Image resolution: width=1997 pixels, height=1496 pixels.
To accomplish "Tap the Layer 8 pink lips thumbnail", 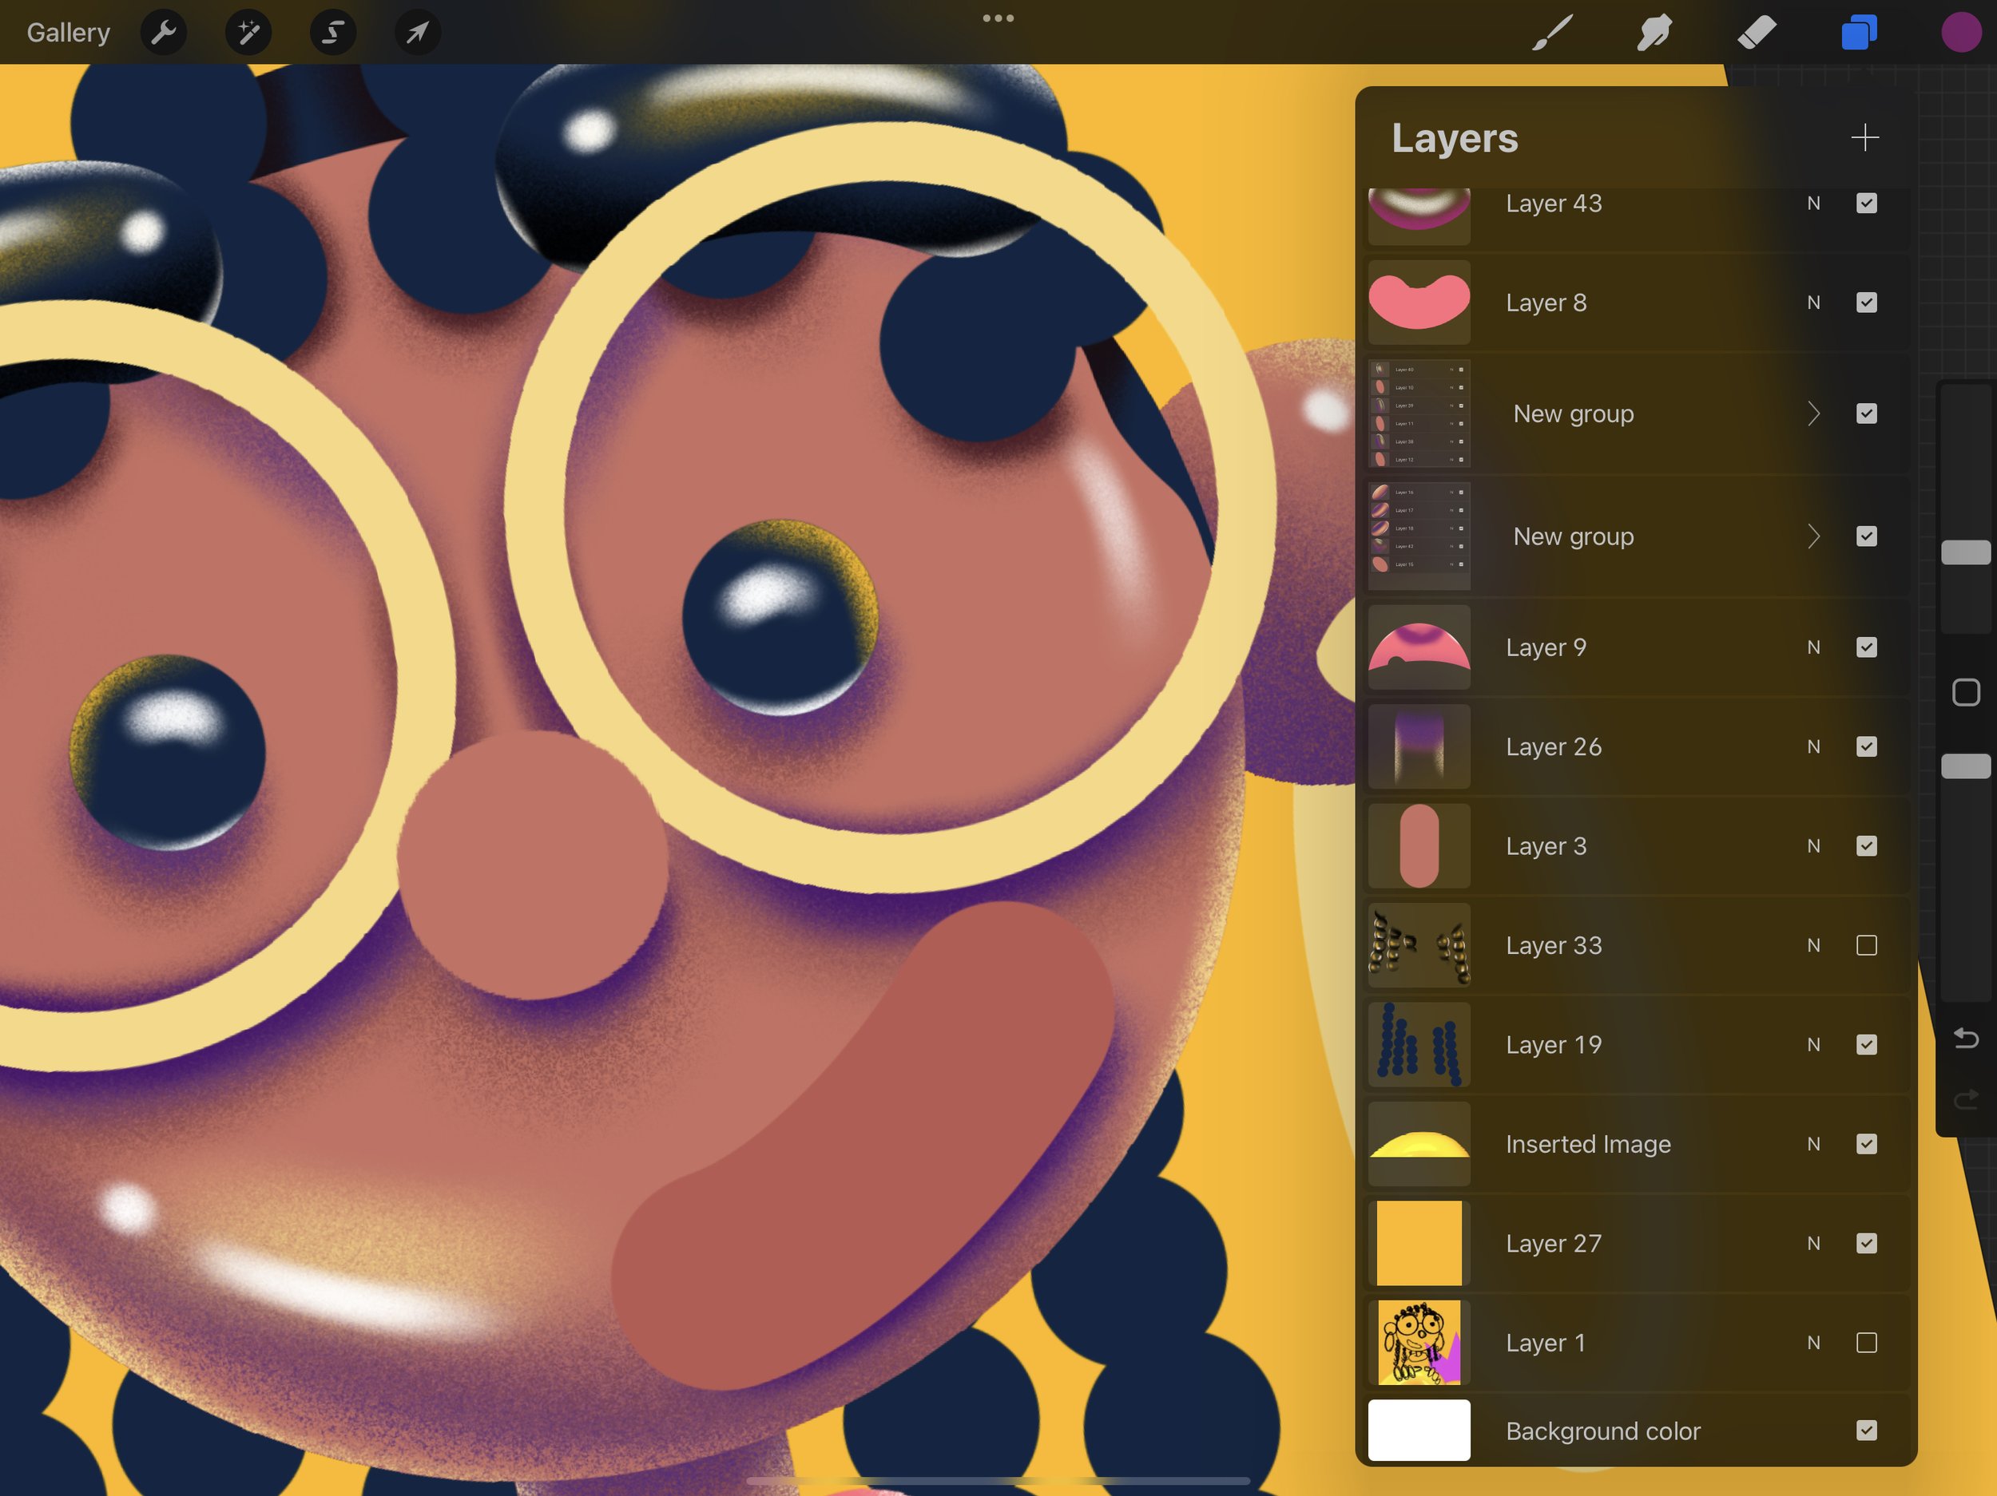I will (1419, 303).
